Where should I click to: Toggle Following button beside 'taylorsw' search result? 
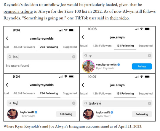coord(142,114)
